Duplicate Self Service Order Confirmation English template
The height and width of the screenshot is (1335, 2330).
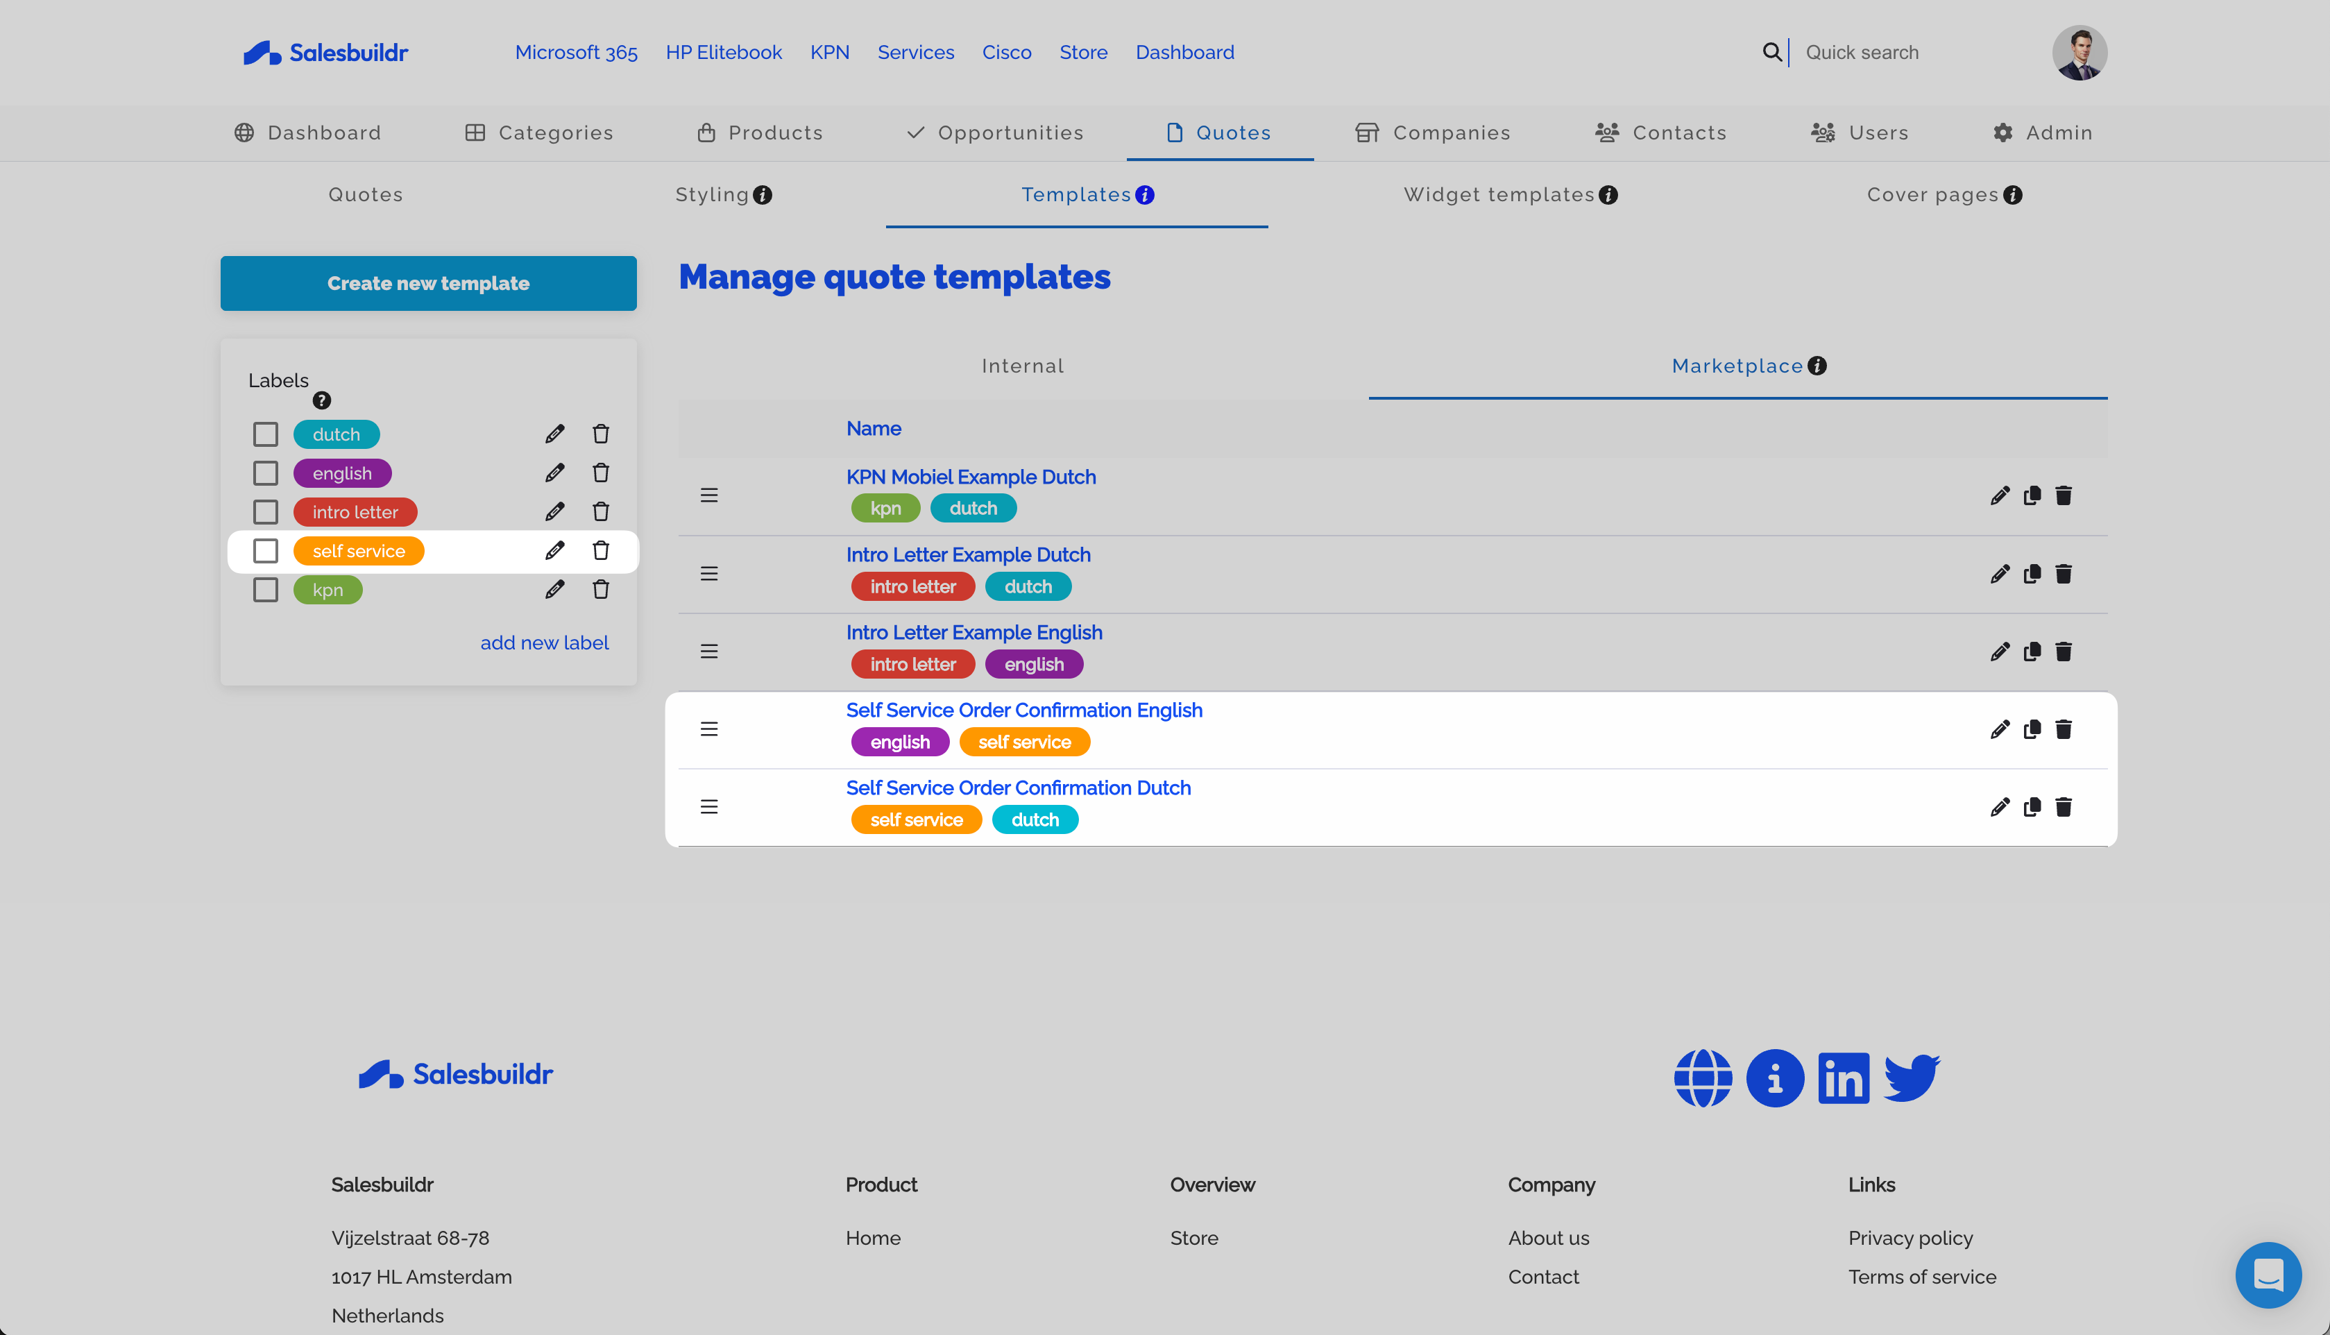coord(2032,730)
